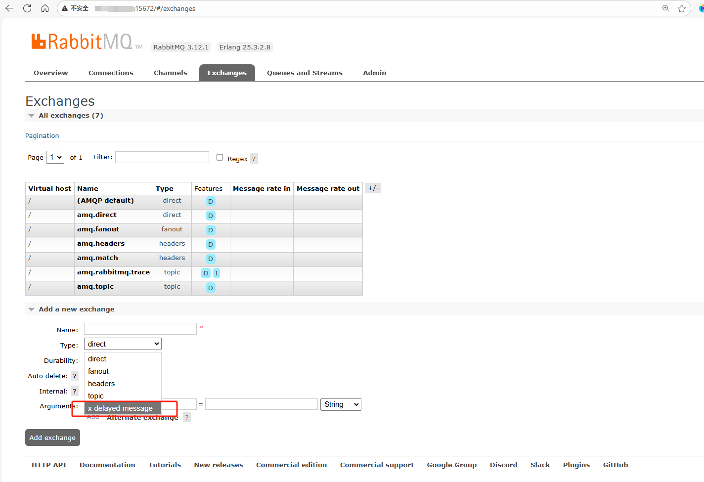Open the amq.rabbitmq.trace exchange link
The width and height of the screenshot is (704, 482).
pos(113,272)
